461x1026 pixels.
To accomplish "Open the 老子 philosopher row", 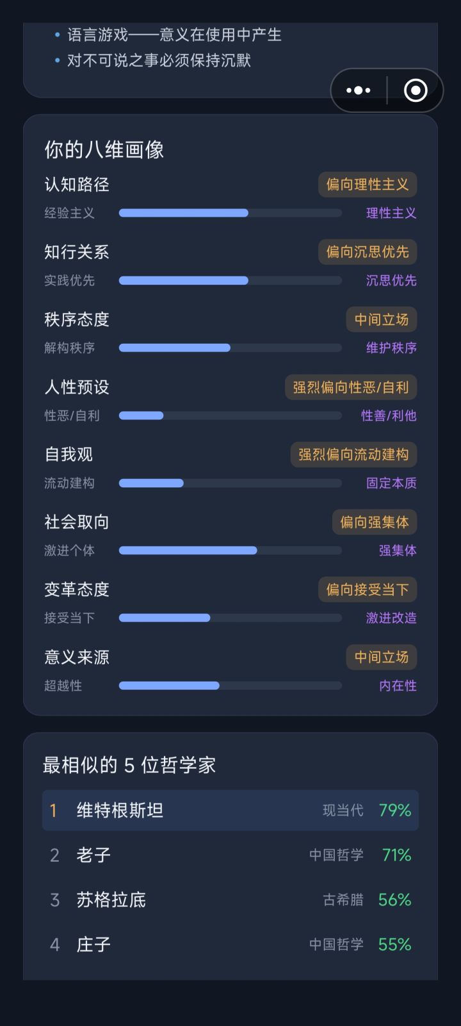I will tap(230, 855).
